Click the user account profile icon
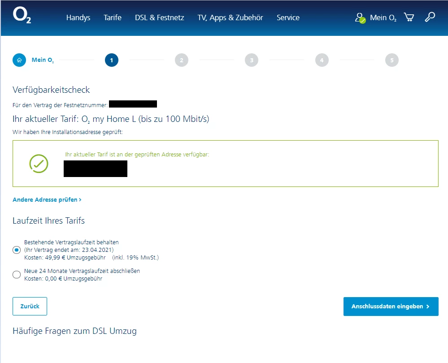448x363 pixels. click(x=360, y=18)
